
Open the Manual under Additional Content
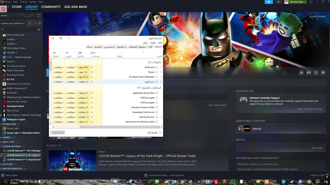click(x=281, y=128)
